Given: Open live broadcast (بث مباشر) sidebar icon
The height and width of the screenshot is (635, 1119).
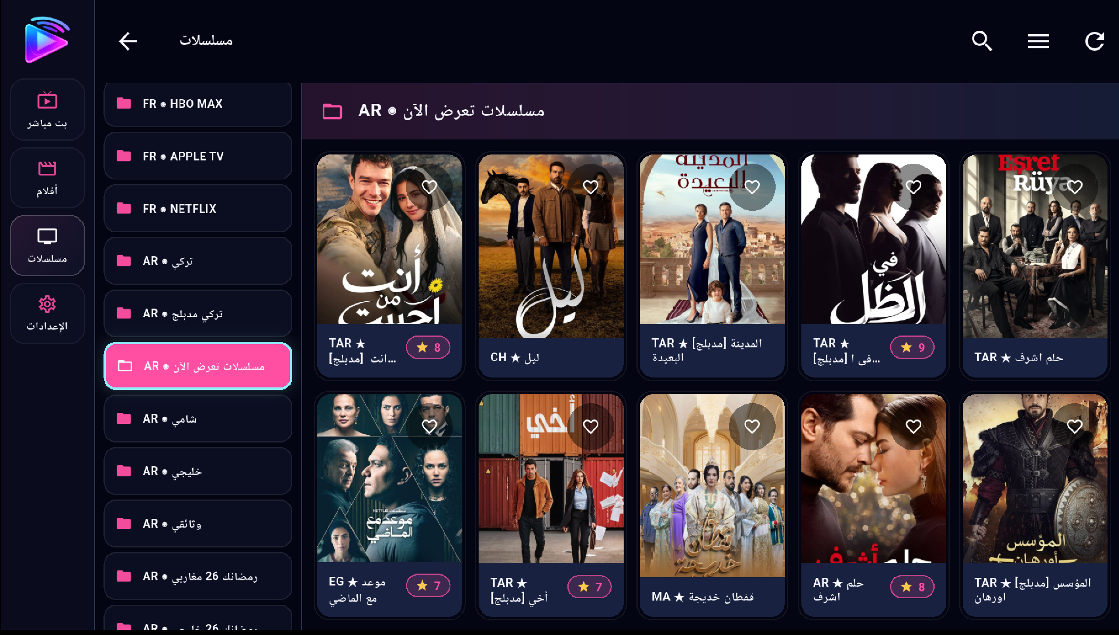Looking at the screenshot, I should point(47,109).
